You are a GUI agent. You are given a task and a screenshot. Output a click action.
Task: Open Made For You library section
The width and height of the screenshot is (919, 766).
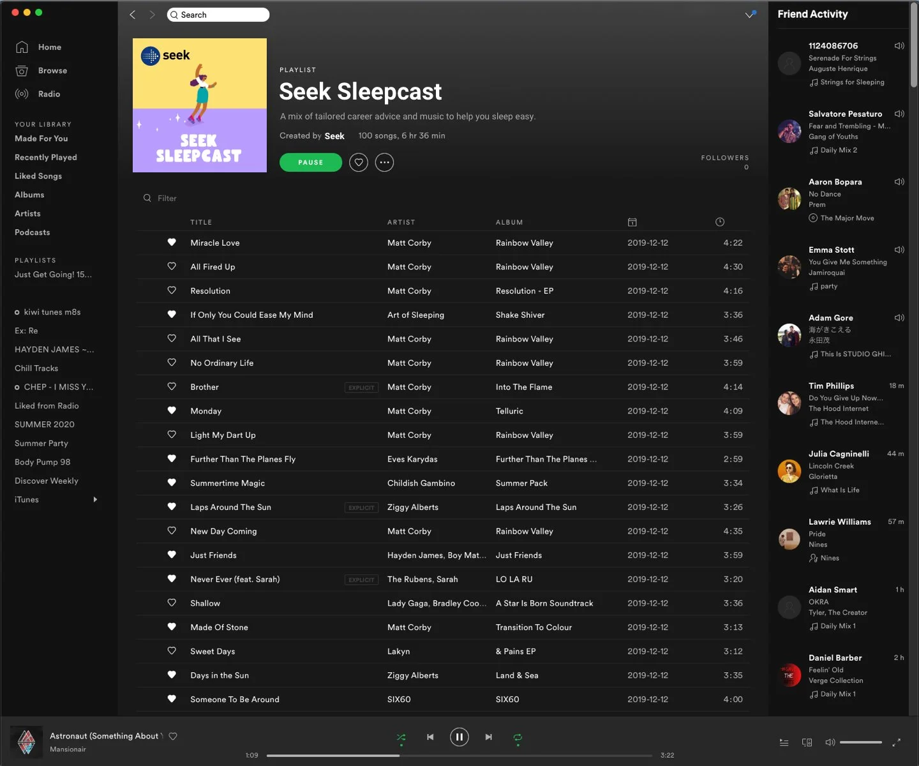pos(41,139)
